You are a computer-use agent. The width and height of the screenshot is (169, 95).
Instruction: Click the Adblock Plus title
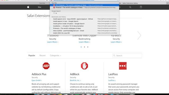39,74
